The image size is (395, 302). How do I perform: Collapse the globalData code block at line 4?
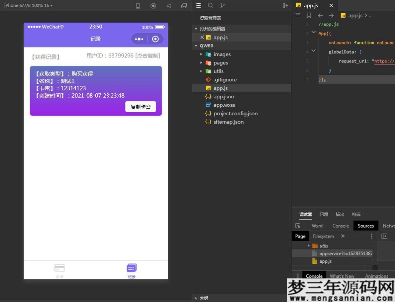(x=314, y=51)
